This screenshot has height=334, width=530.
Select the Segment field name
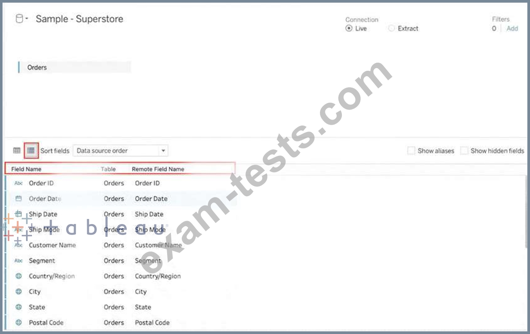[x=42, y=261]
